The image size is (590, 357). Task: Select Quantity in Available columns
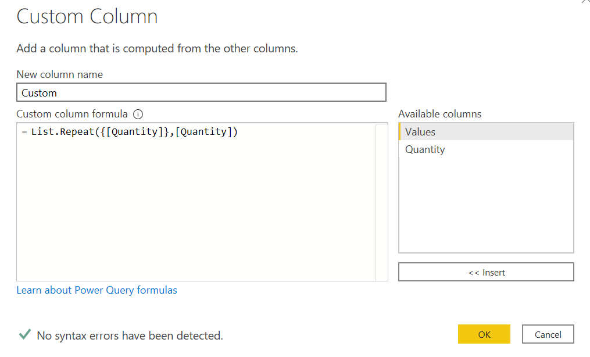coord(486,149)
